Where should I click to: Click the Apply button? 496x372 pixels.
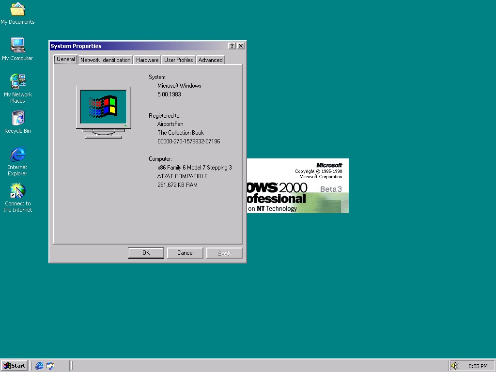(x=224, y=253)
